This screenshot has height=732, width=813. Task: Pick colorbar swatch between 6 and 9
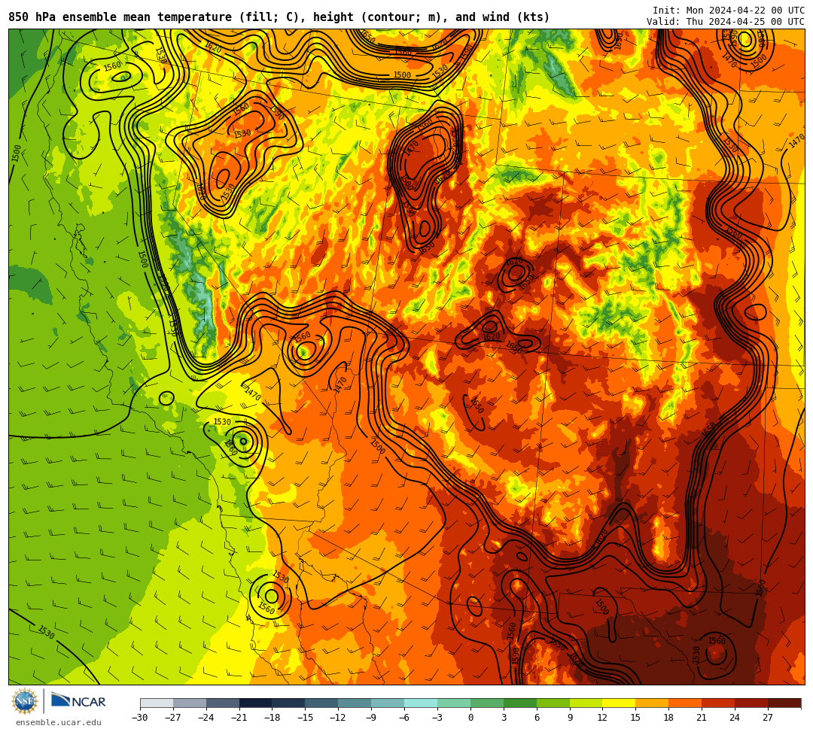[553, 703]
